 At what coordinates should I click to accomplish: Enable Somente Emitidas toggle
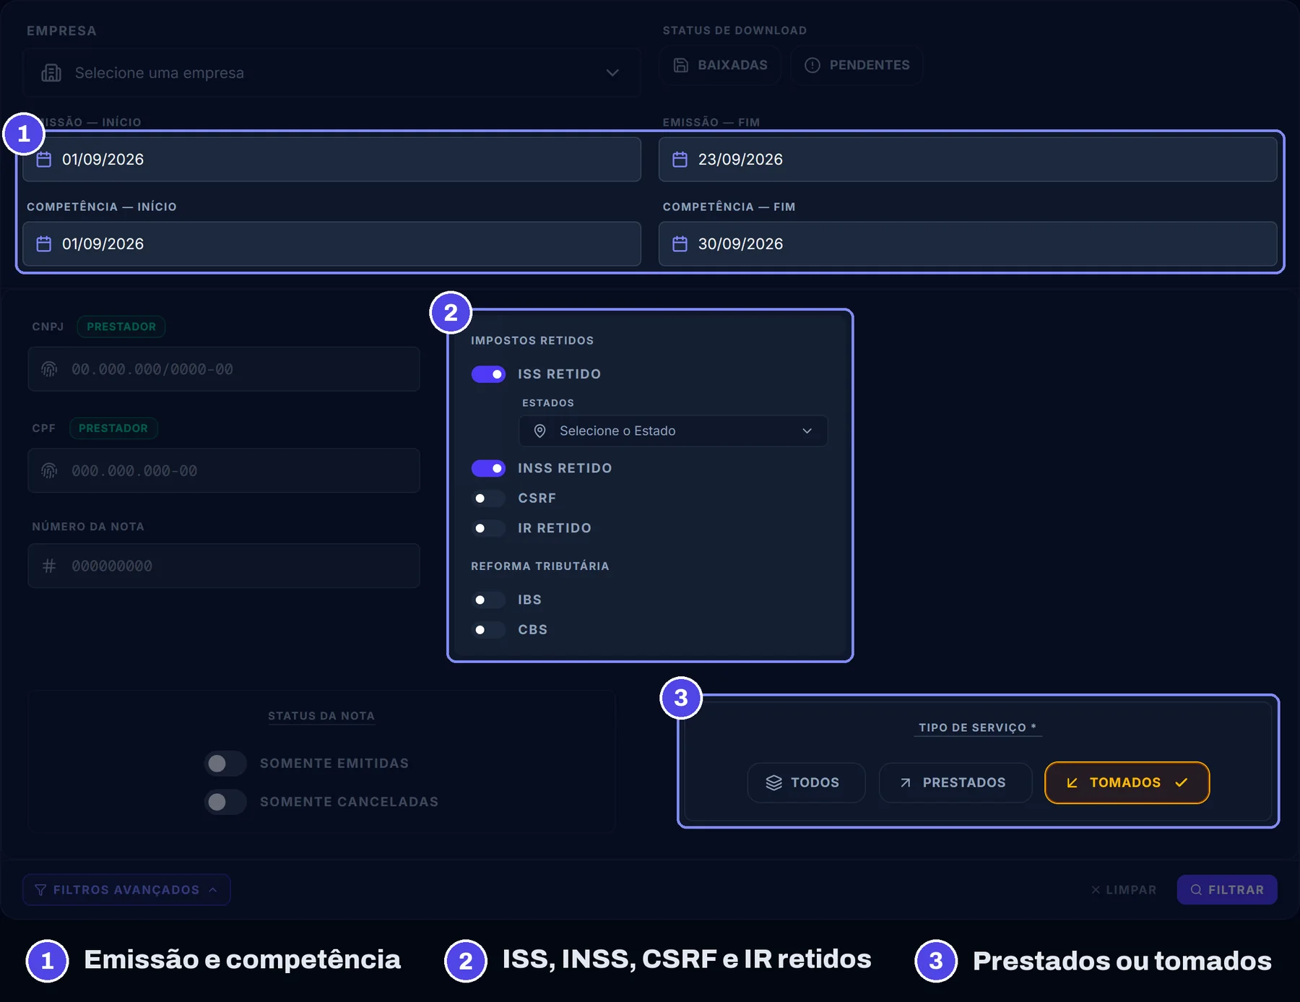(225, 764)
